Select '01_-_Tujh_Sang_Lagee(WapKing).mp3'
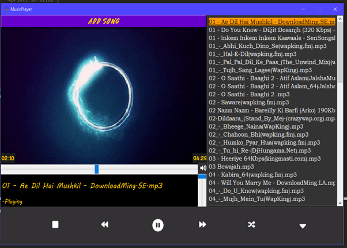 pos(261,70)
